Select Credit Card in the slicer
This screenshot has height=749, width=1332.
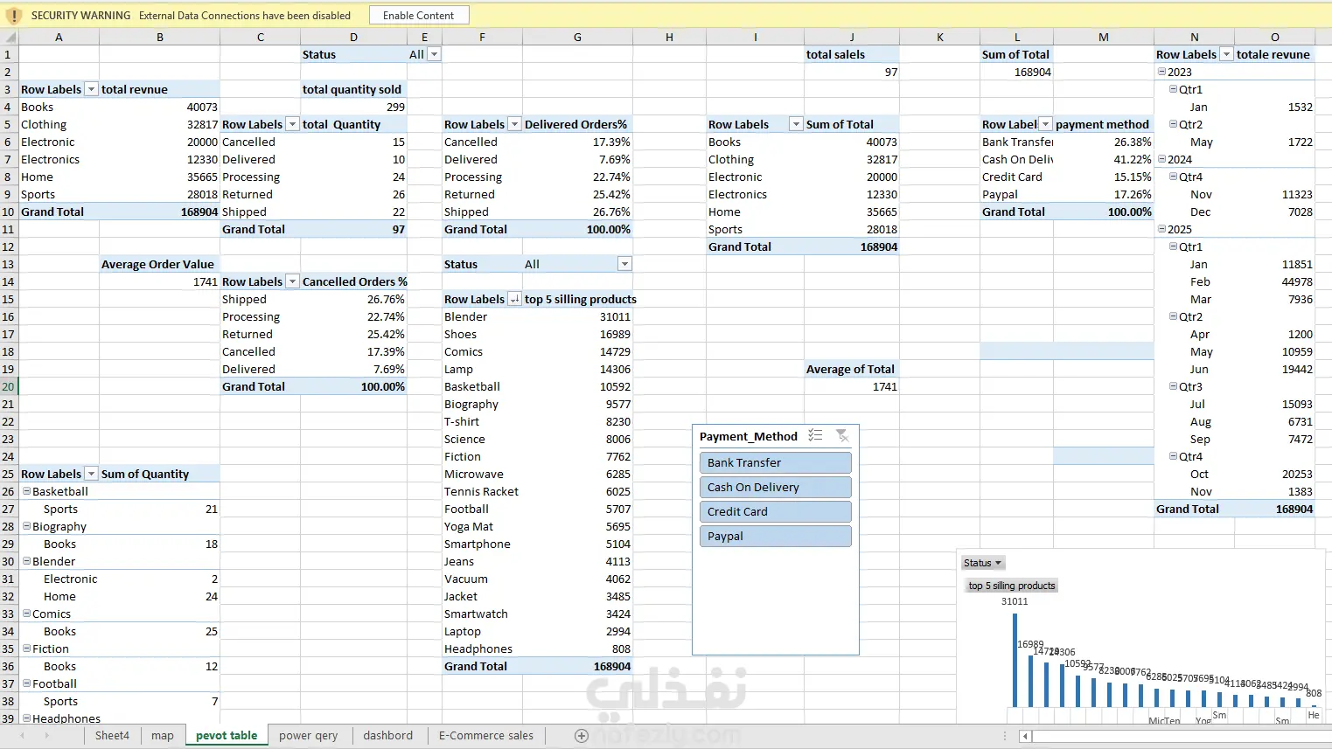tap(775, 511)
